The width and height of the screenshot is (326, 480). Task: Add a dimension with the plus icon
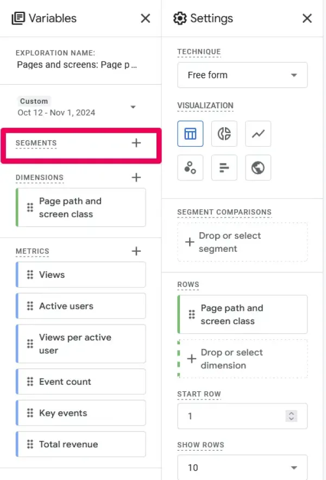coord(136,177)
